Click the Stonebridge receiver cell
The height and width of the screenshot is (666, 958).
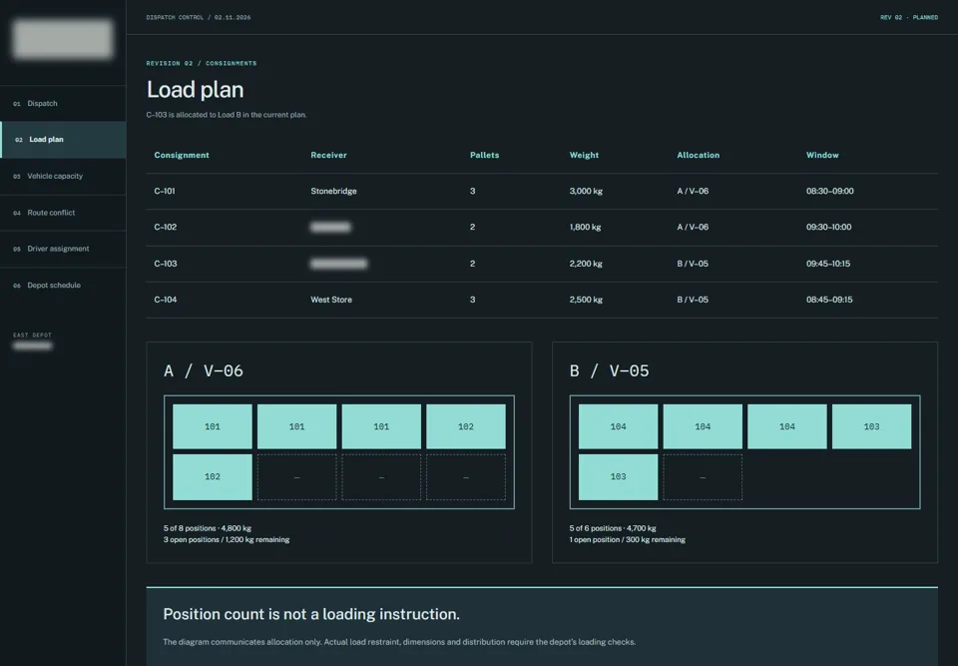333,192
